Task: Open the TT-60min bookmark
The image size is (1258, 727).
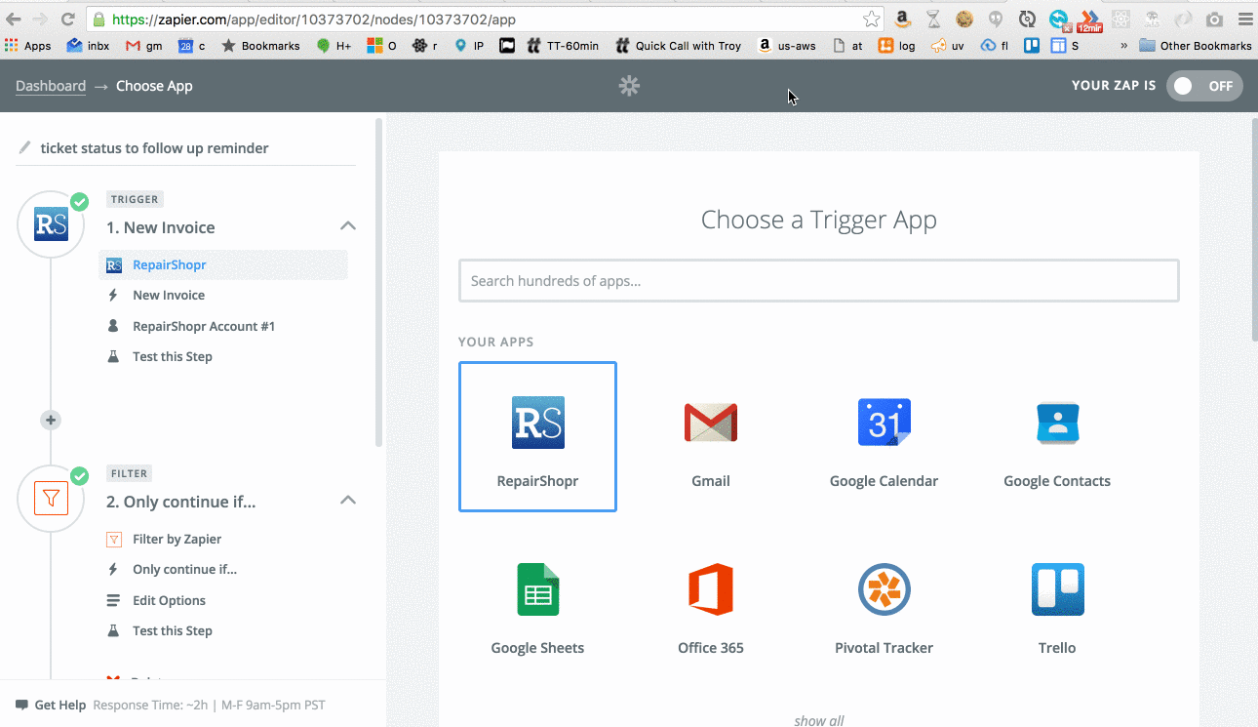Action: (x=563, y=45)
